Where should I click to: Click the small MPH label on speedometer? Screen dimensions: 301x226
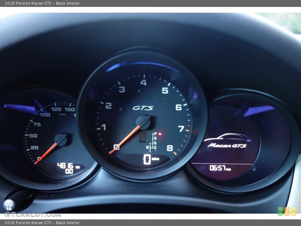click(x=62, y=115)
